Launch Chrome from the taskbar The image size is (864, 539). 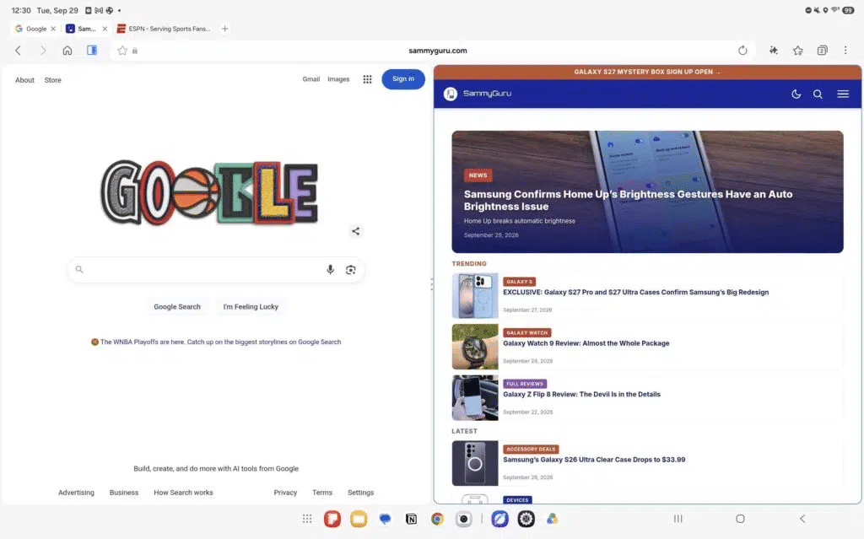point(438,519)
